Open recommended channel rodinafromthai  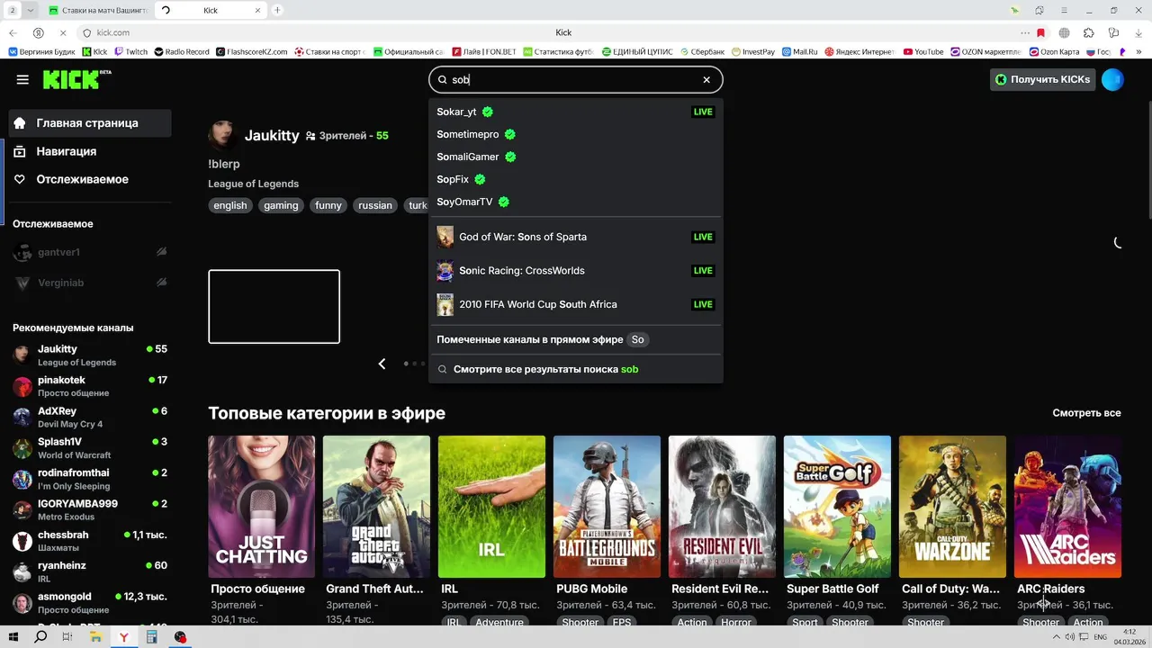[90, 479]
